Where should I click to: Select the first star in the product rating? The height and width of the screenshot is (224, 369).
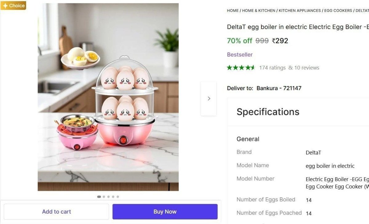(x=229, y=68)
